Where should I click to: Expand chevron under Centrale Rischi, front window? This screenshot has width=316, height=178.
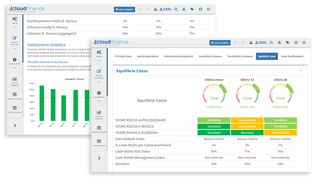click(x=99, y=101)
